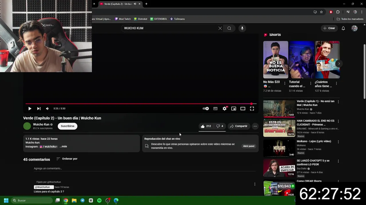Toggle the autoplay switch in player
The width and height of the screenshot is (366, 205).
[x=206, y=108]
